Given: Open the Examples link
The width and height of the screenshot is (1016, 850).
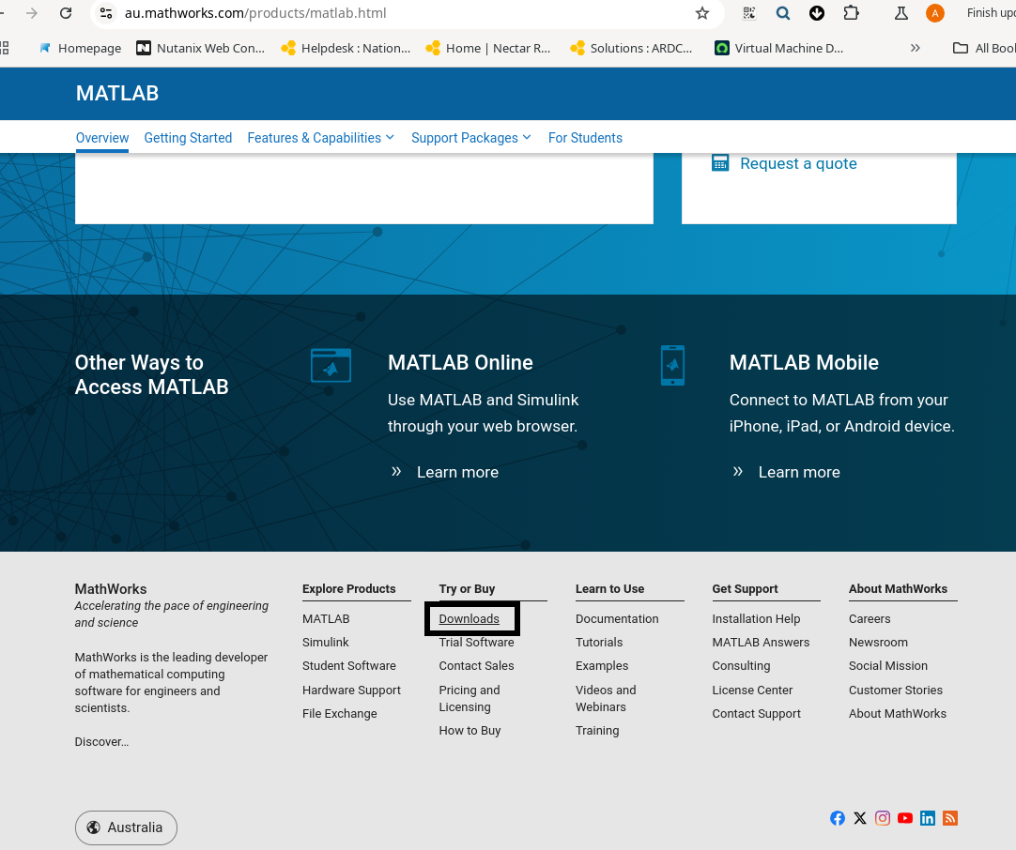Looking at the screenshot, I should tap(602, 665).
